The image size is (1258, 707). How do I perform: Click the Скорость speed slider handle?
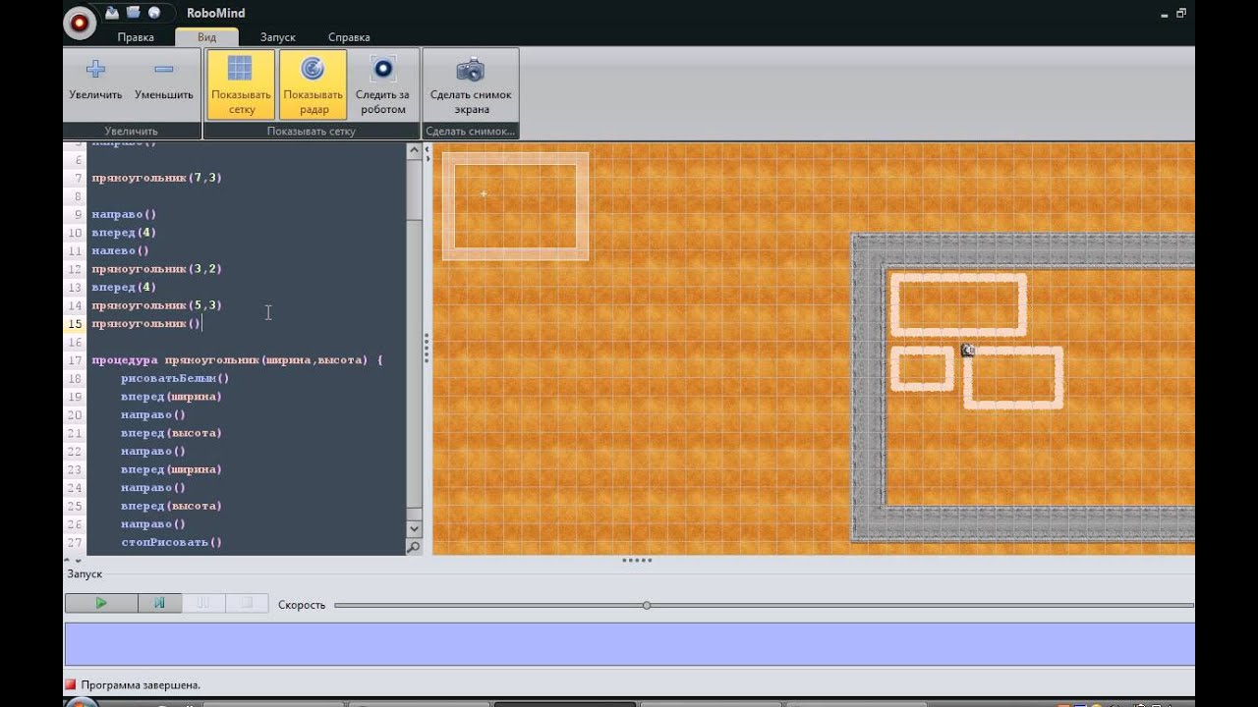[647, 605]
